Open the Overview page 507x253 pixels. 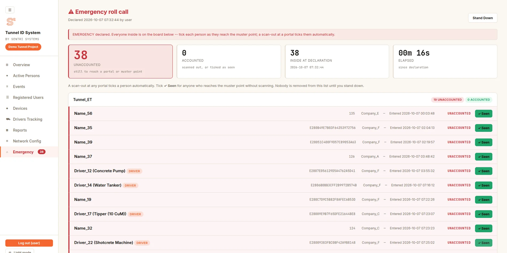(x=29, y=65)
